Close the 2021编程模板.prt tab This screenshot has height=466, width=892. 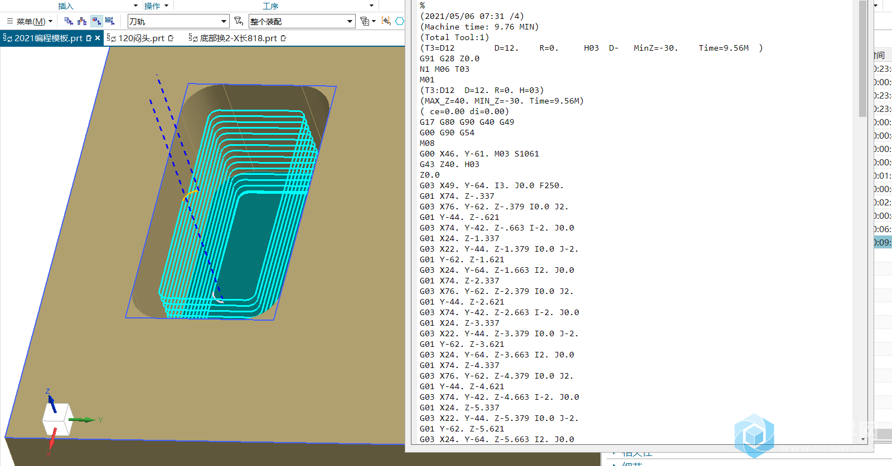tap(98, 38)
